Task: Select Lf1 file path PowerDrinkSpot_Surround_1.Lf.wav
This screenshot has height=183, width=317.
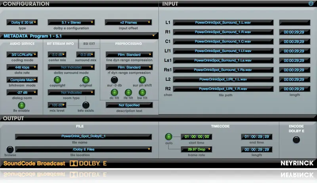Action: [223, 51]
